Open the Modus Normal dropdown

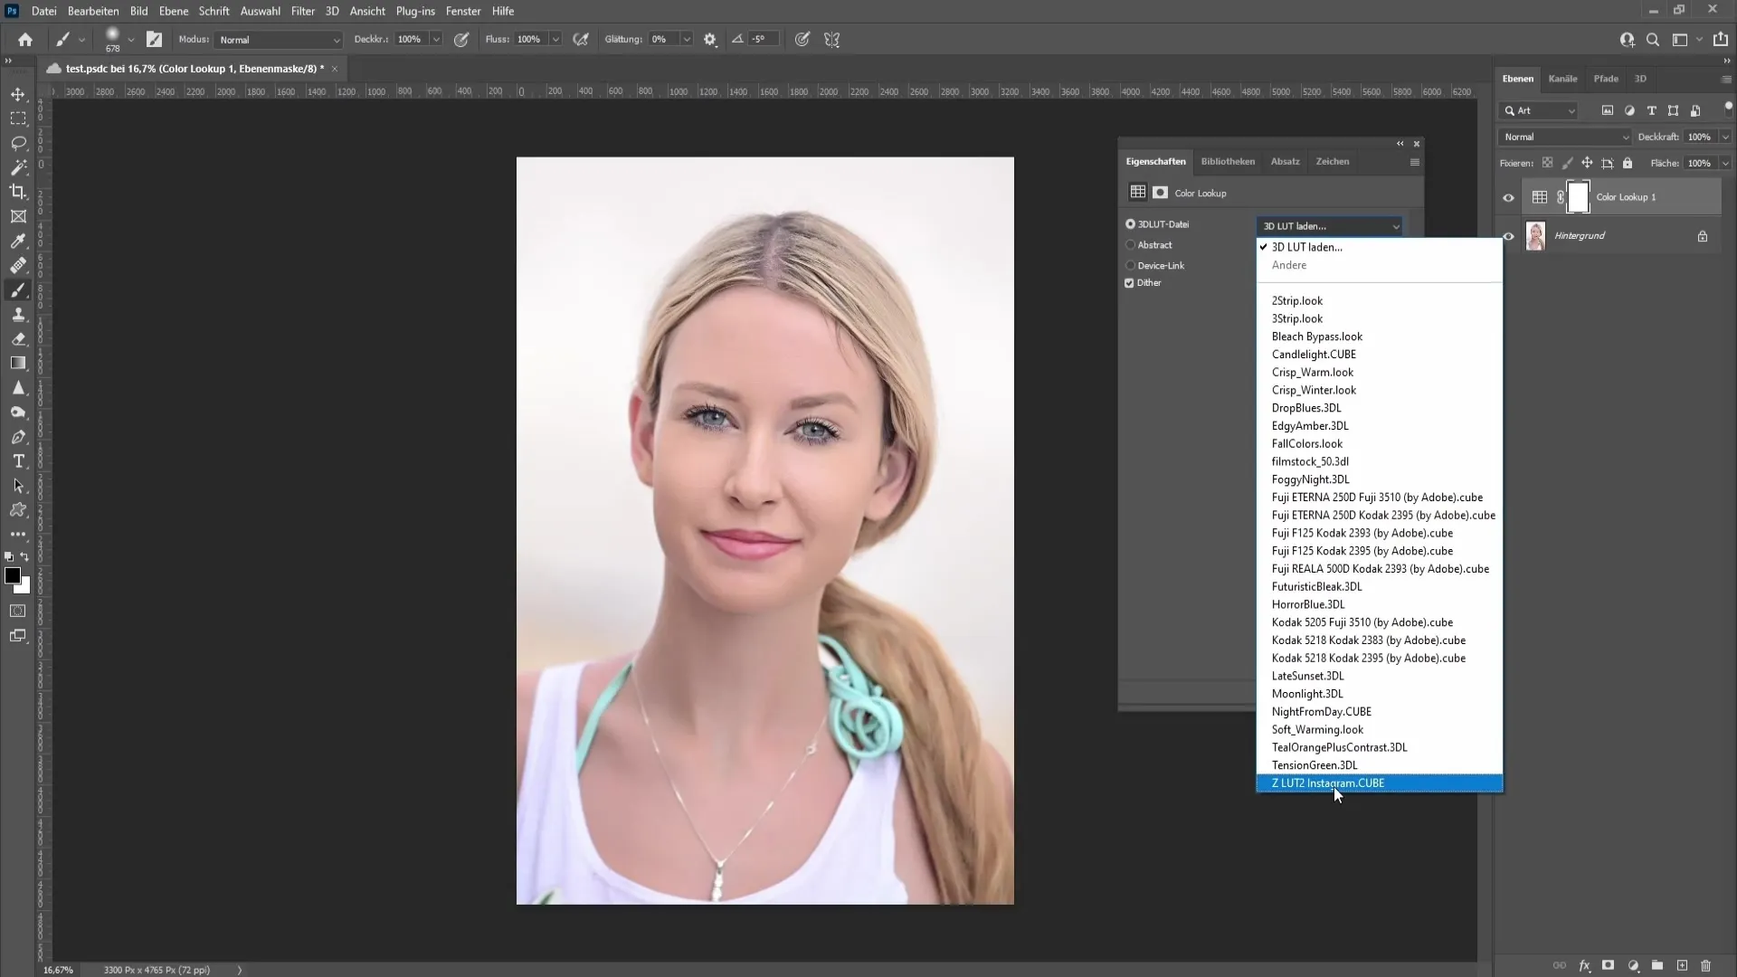279,40
